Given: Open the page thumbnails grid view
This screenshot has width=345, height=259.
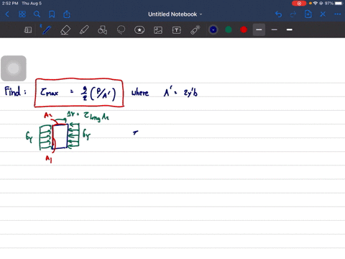Looking at the screenshot, I should [x=22, y=14].
